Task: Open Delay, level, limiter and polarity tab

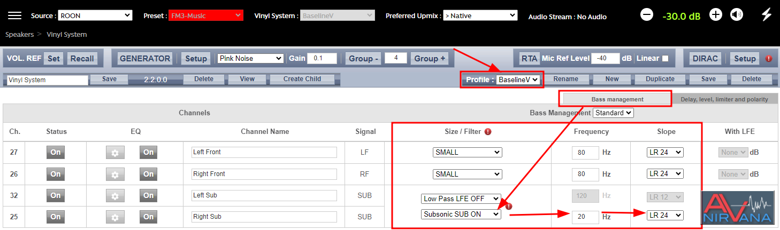Action: point(724,99)
